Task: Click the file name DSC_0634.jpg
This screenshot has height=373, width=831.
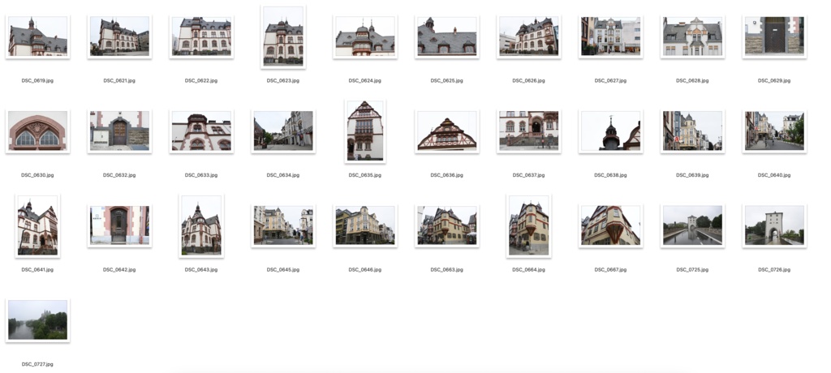Action: (283, 175)
